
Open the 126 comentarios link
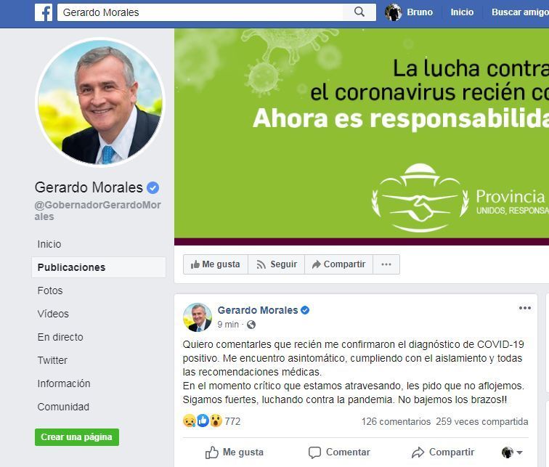click(396, 421)
